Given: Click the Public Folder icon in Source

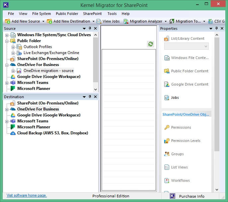Looking at the screenshot, I should (x=13, y=41).
